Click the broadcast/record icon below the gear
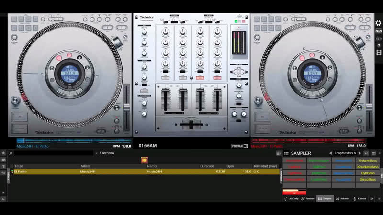 pos(379,31)
